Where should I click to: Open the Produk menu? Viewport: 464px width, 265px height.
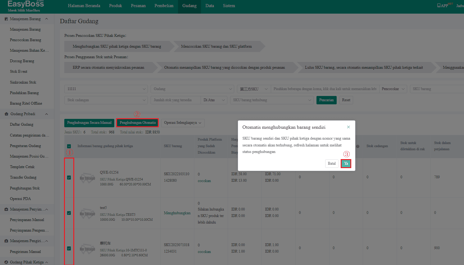click(x=116, y=6)
